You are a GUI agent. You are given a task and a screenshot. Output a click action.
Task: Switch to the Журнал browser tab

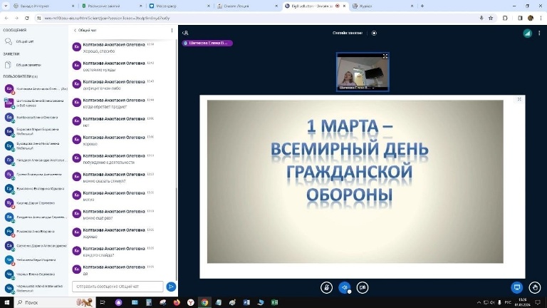pyautogui.click(x=386, y=5)
